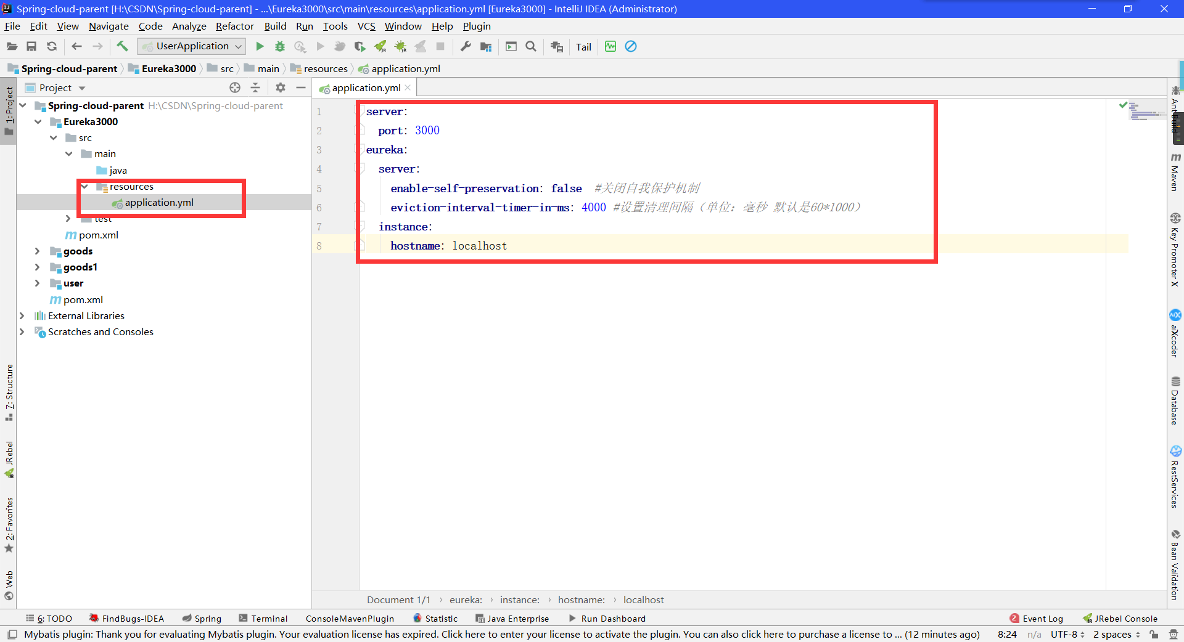Open the Run Dashboard tool window

click(607, 618)
